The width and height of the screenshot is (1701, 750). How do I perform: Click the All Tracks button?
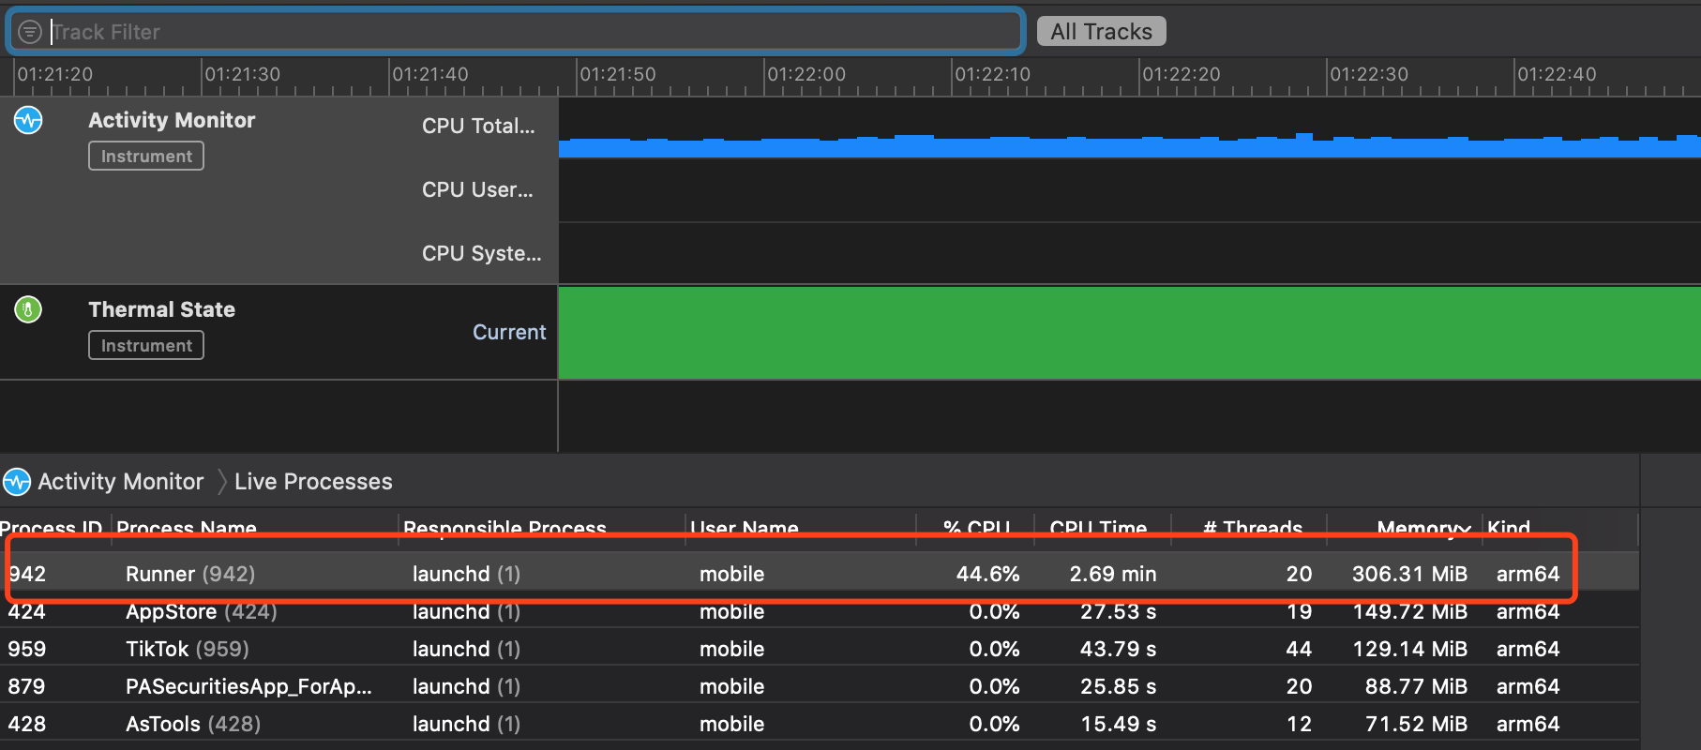[x=1101, y=32]
